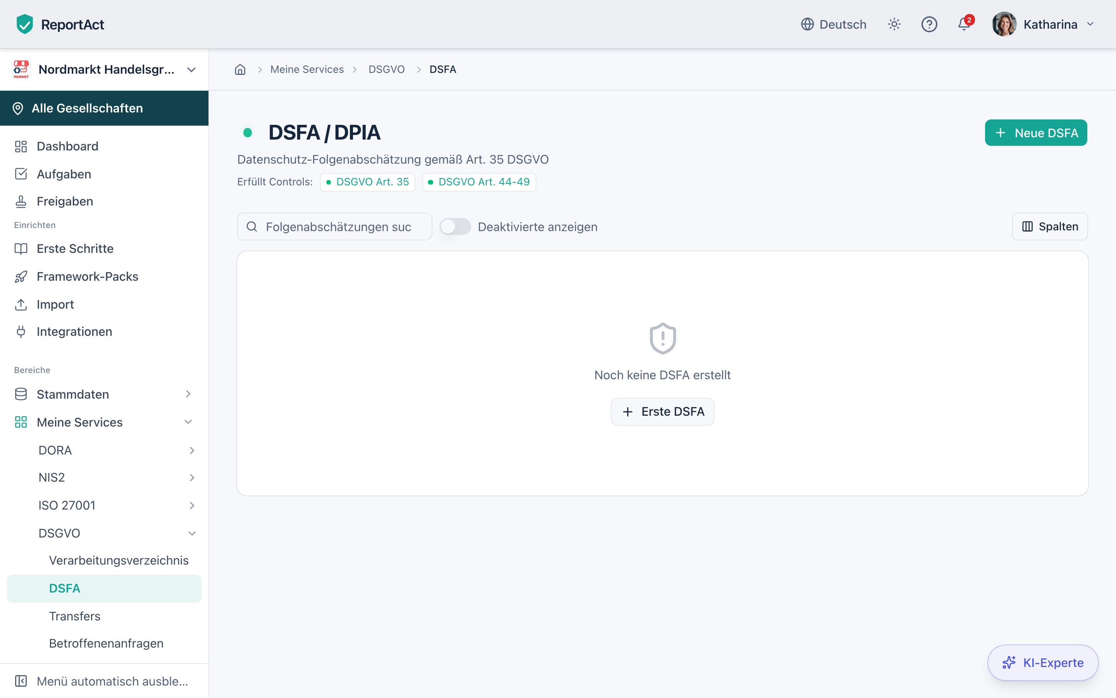This screenshot has height=698, width=1116.
Task: Click the Stammdaten database icon
Action: [x=21, y=394]
